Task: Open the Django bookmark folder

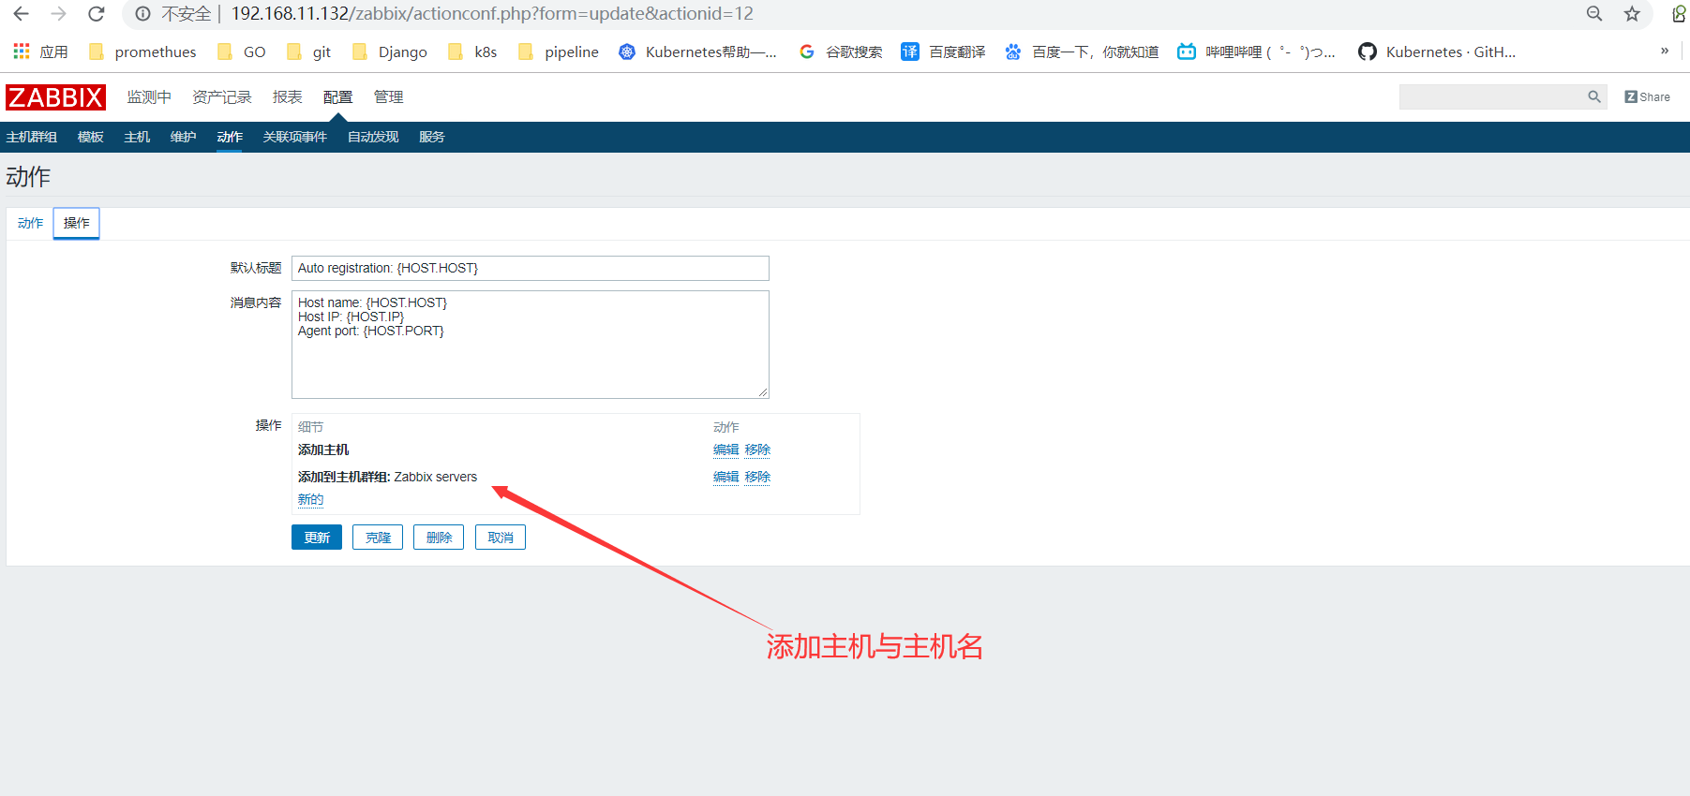Action: [390, 52]
